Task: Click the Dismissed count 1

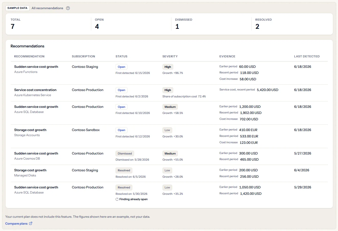Action: pyautogui.click(x=177, y=27)
